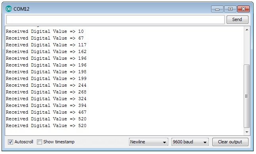Click the Send button
Image resolution: width=256 pixels, height=154 pixels.
click(x=237, y=19)
